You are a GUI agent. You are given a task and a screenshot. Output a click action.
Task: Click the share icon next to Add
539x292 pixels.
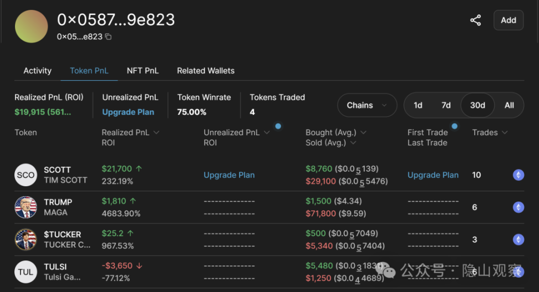tap(475, 21)
